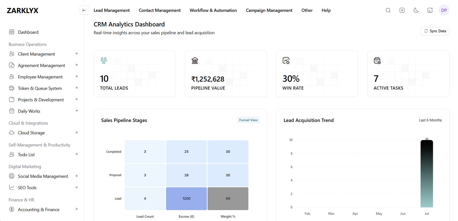Click the Dashboard grid icon in the sidebar

click(12, 32)
